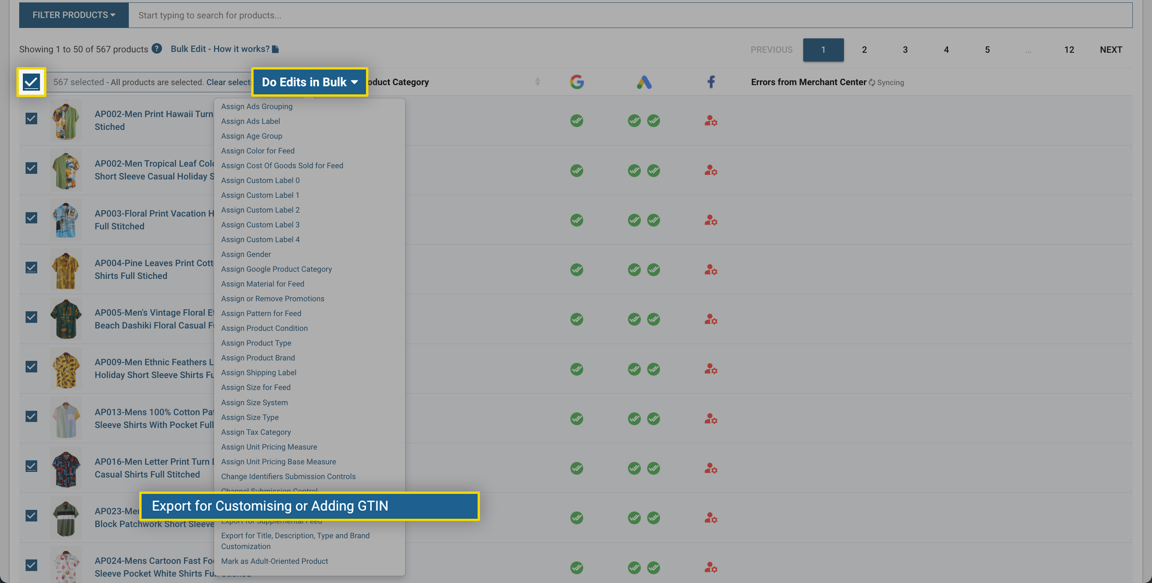The image size is (1152, 583).
Task: Go to page 5 of products
Action: (x=987, y=50)
